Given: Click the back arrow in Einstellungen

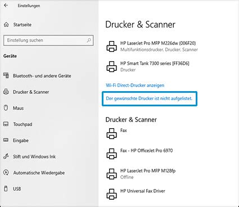Looking at the screenshot, I should point(6,6).
